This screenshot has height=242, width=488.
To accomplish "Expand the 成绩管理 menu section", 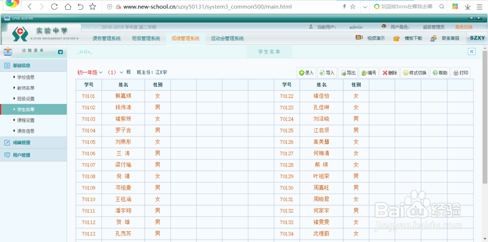I will pos(34,143).
